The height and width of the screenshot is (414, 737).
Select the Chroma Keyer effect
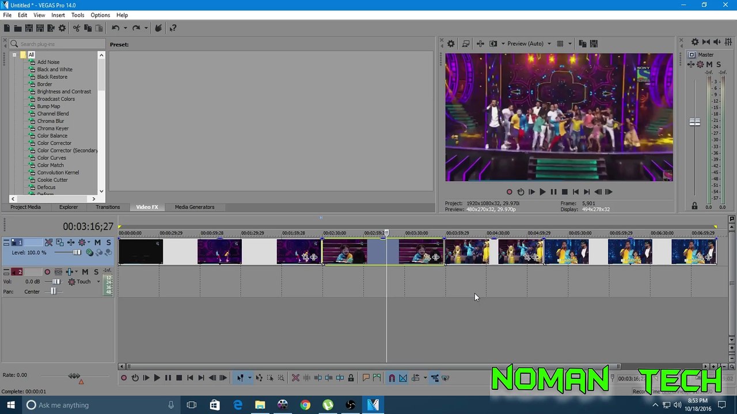coord(52,128)
